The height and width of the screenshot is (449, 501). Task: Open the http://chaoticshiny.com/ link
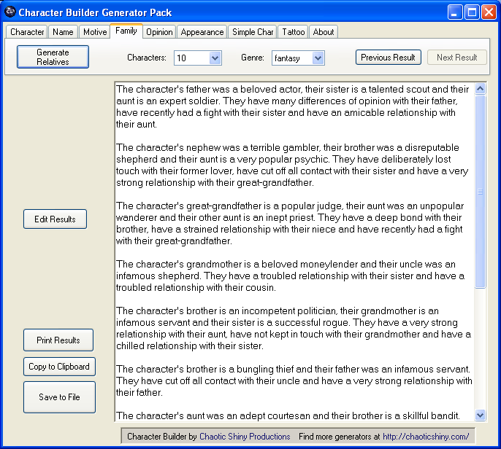coord(426,436)
